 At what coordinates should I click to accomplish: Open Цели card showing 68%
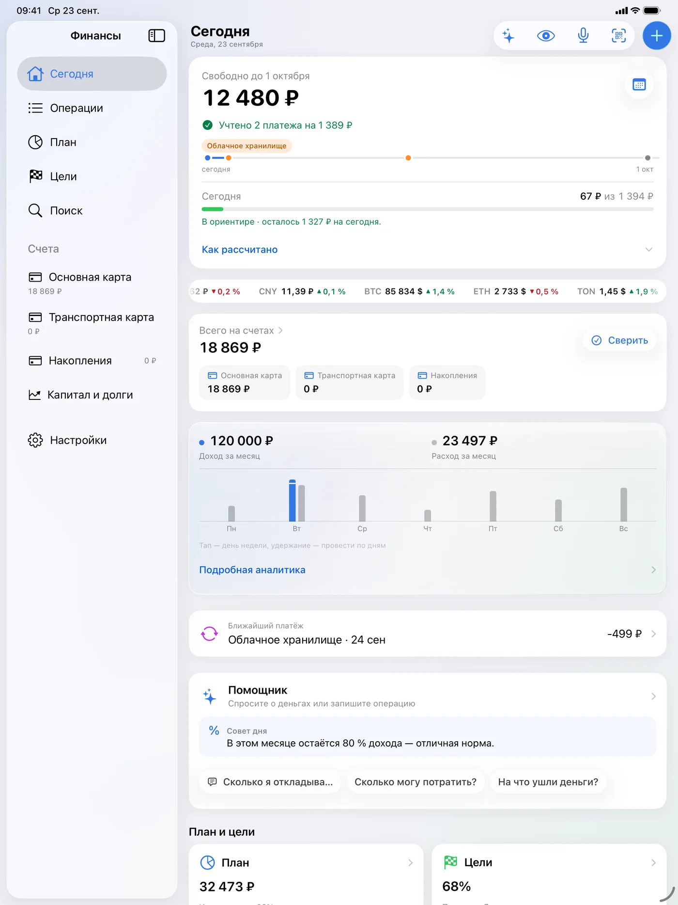549,874
